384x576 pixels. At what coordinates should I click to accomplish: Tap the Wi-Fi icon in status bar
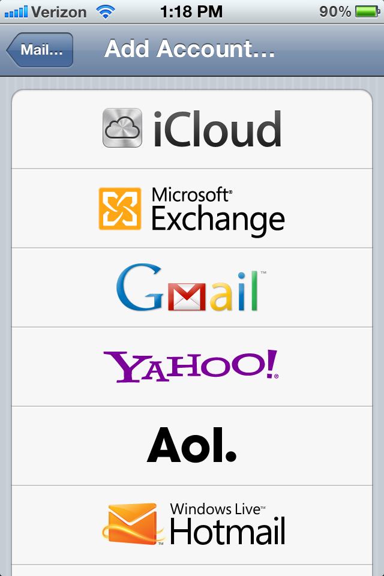click(106, 12)
